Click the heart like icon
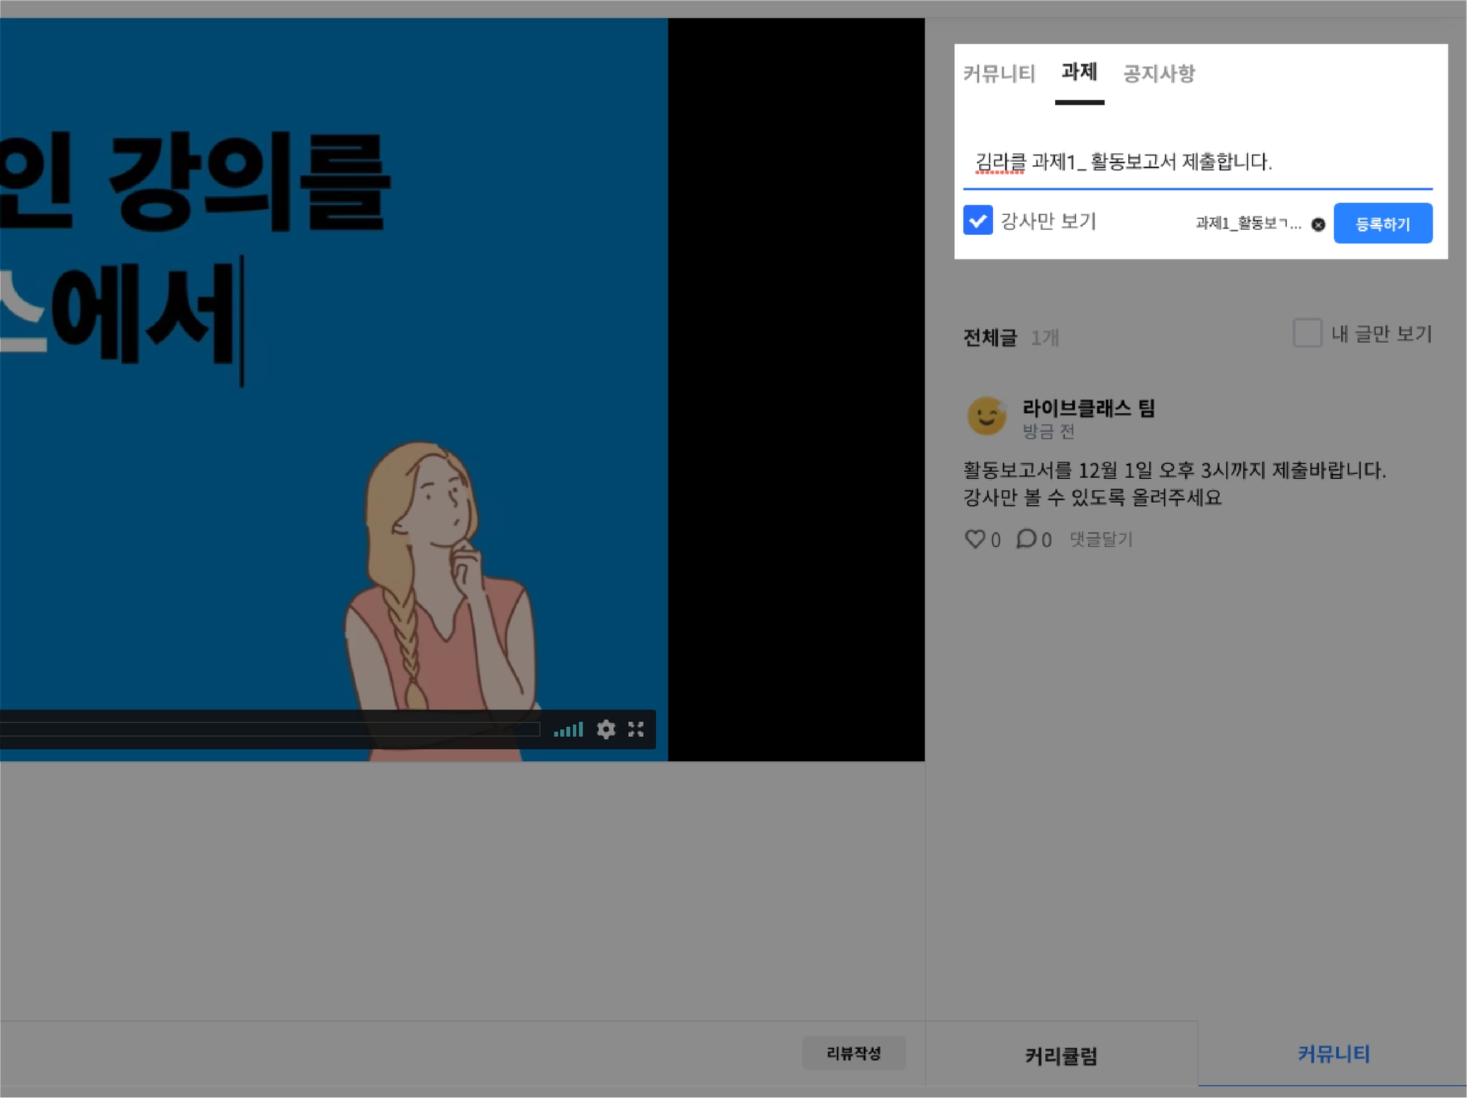Viewport: 1467px width, 1100px height. [x=975, y=539]
